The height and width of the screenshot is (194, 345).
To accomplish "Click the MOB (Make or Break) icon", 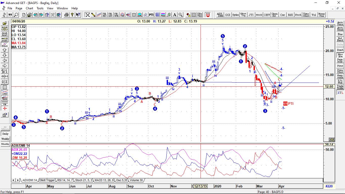I will pyautogui.click(x=163, y=15).
